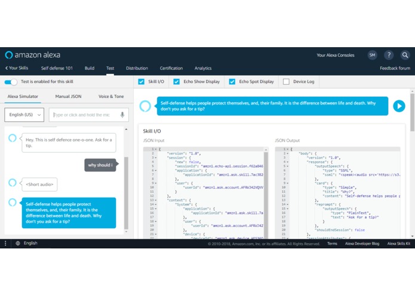Click the microphone icon in the input box

(x=122, y=115)
